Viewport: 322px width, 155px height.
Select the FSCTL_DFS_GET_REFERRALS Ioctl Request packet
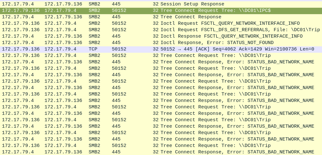[240, 30]
